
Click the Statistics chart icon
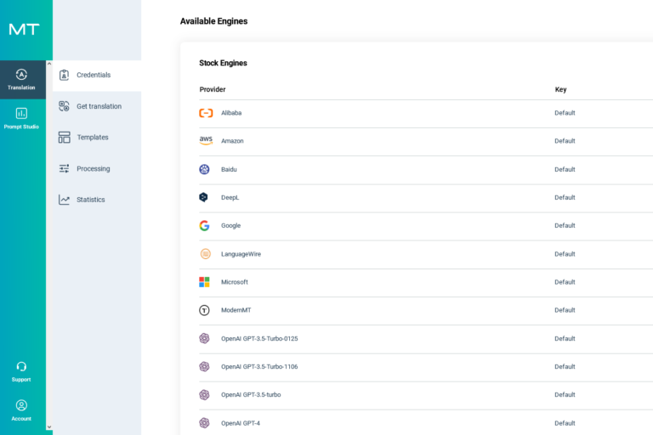64,200
